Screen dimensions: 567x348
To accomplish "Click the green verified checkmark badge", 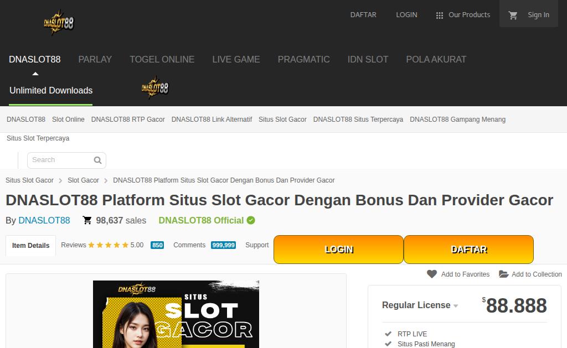I will [251, 220].
